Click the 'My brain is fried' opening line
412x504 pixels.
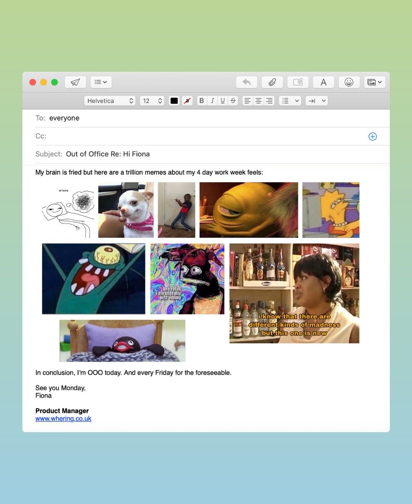[x=149, y=173]
